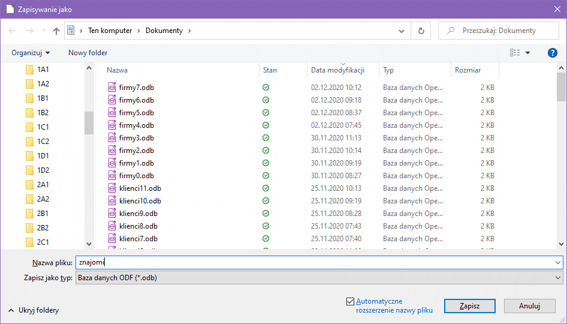
Task: Open the 1A1 folder in sidebar
Action: pos(43,70)
